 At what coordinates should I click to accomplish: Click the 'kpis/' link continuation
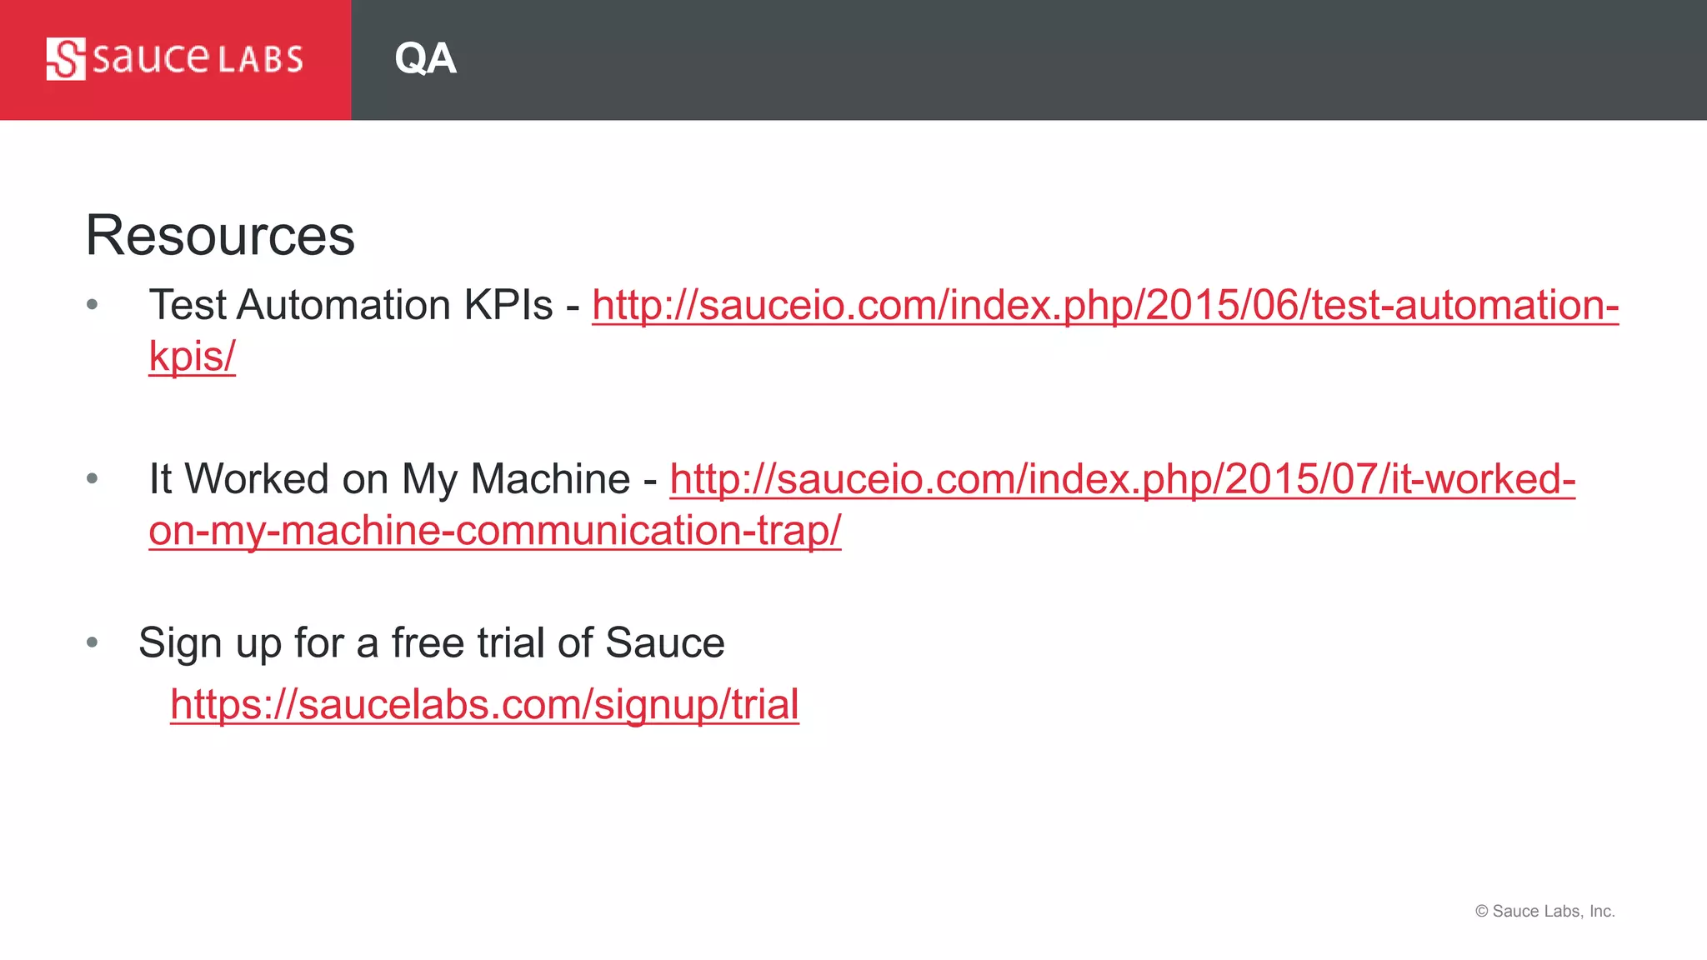pyautogui.click(x=192, y=357)
